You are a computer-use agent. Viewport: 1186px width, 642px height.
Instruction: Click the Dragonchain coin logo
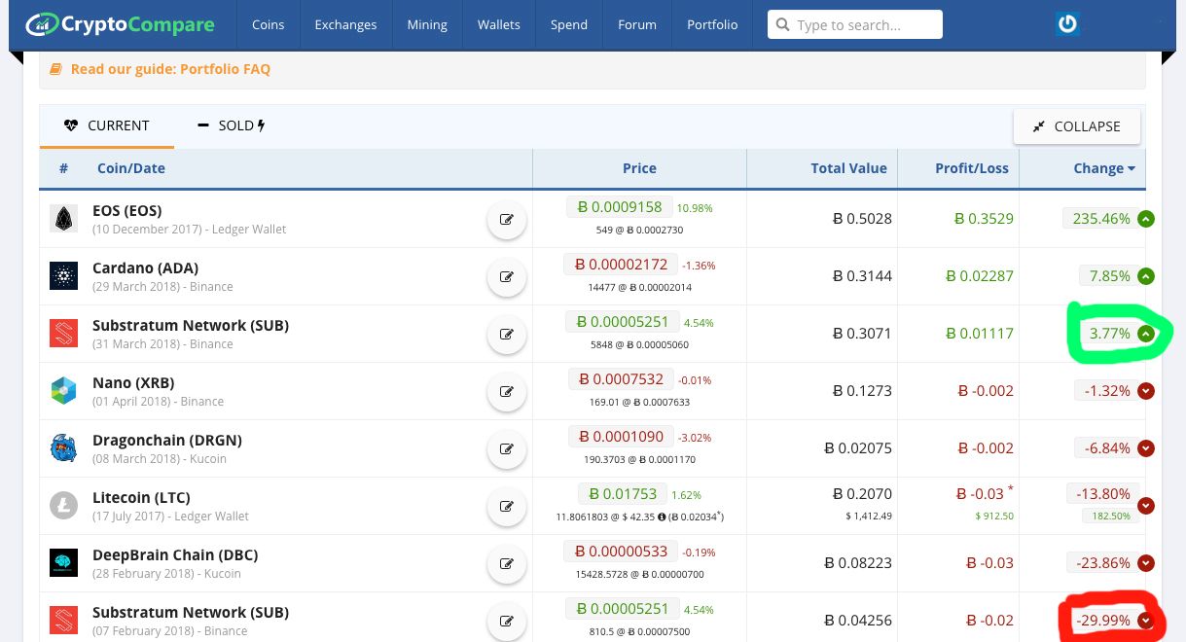click(63, 448)
